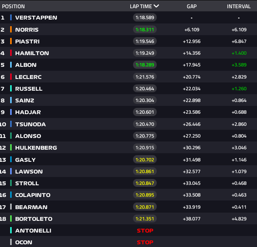Click Russell's +22.034 gap value
257x247 pixels.
pyautogui.click(x=191, y=89)
